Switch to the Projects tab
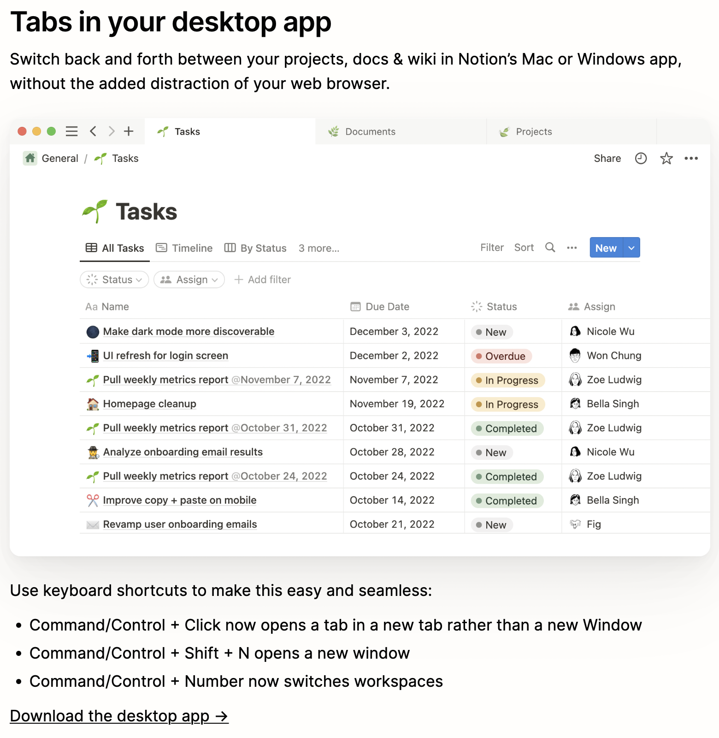The image size is (719, 738). tap(572, 131)
